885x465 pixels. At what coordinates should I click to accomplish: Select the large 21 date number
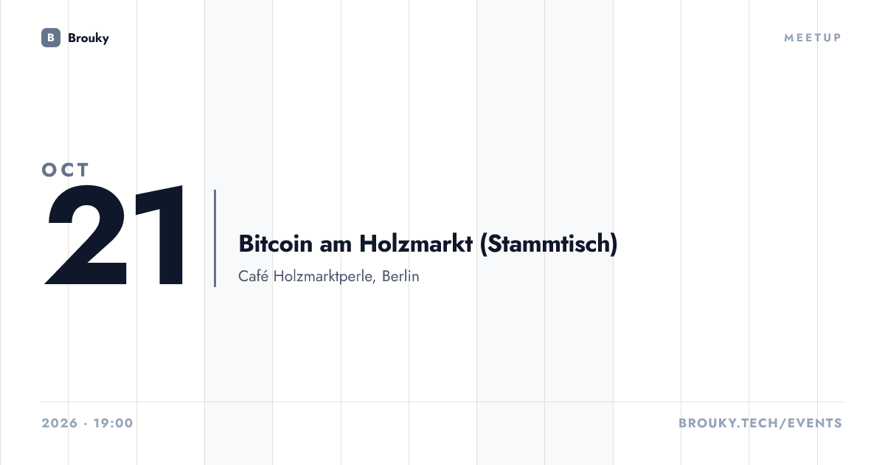tap(116, 236)
